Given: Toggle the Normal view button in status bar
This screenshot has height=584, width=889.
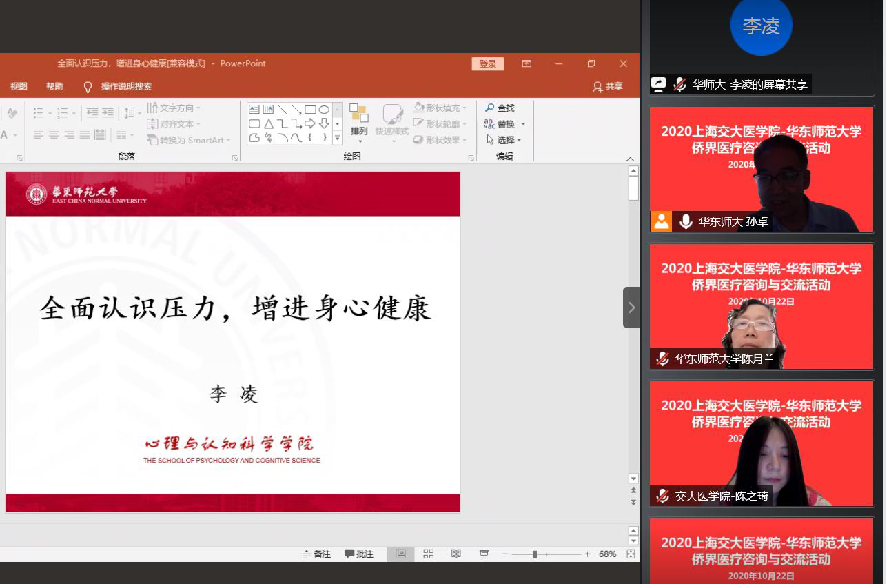Looking at the screenshot, I should click(400, 554).
